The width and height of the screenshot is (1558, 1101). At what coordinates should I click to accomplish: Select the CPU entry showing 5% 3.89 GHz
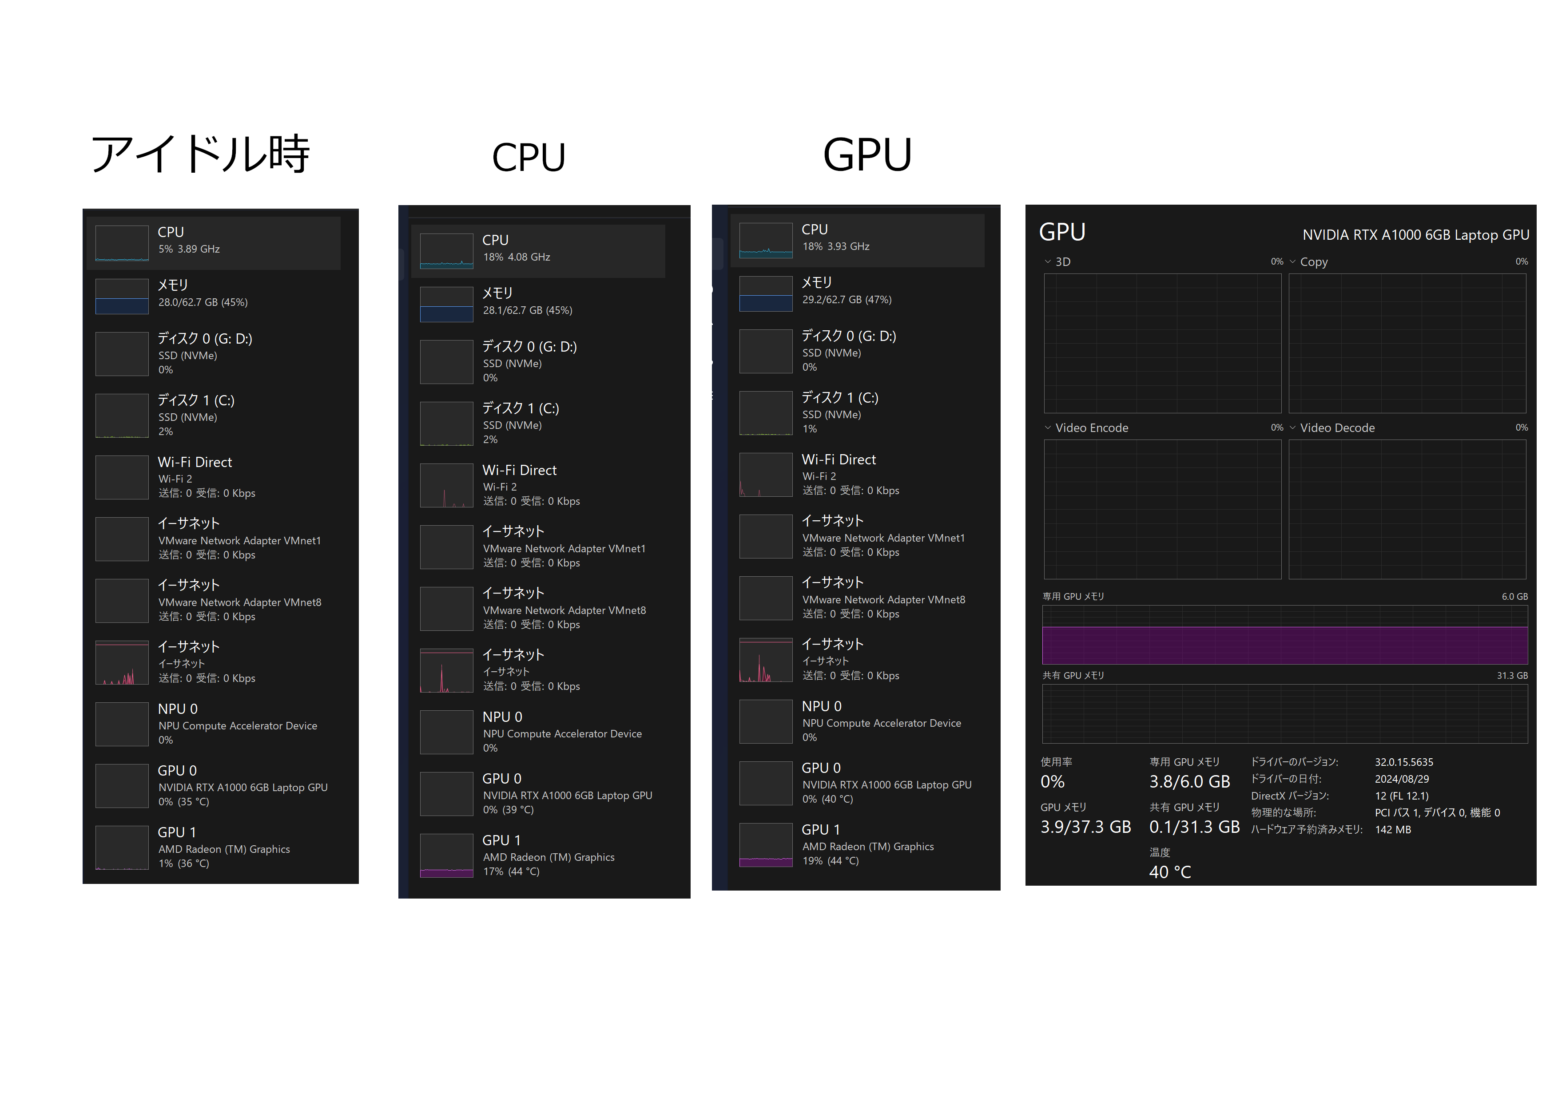[214, 243]
